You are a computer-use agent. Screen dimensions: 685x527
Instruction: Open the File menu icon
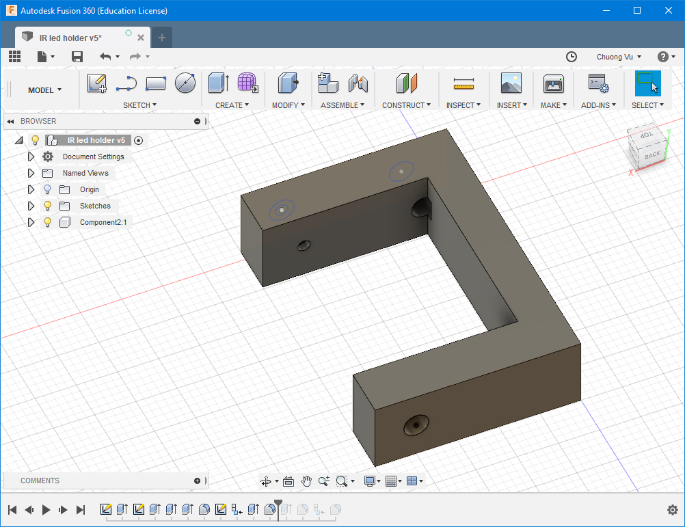[42, 56]
